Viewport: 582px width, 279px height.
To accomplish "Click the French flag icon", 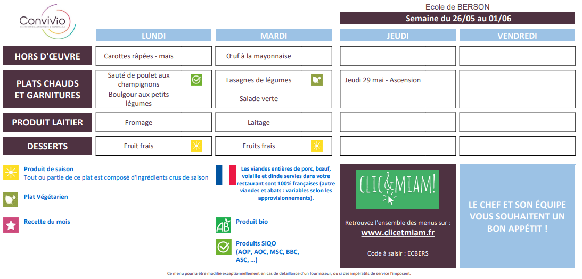I will [226, 175].
